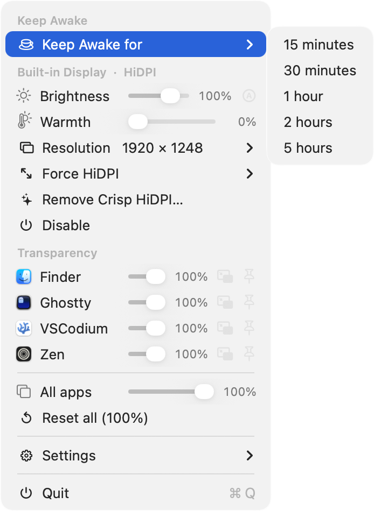Click the brightness sun icon

tap(24, 96)
